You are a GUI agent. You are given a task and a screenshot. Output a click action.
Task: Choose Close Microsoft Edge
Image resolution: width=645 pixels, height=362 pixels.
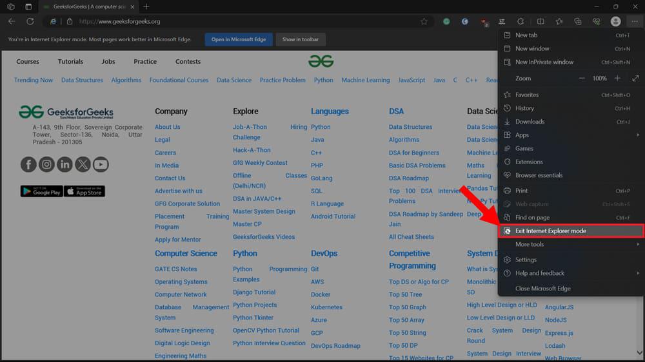click(571, 289)
